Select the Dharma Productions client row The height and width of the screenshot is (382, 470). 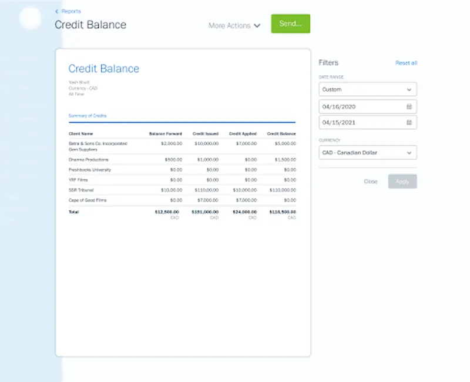89,159
